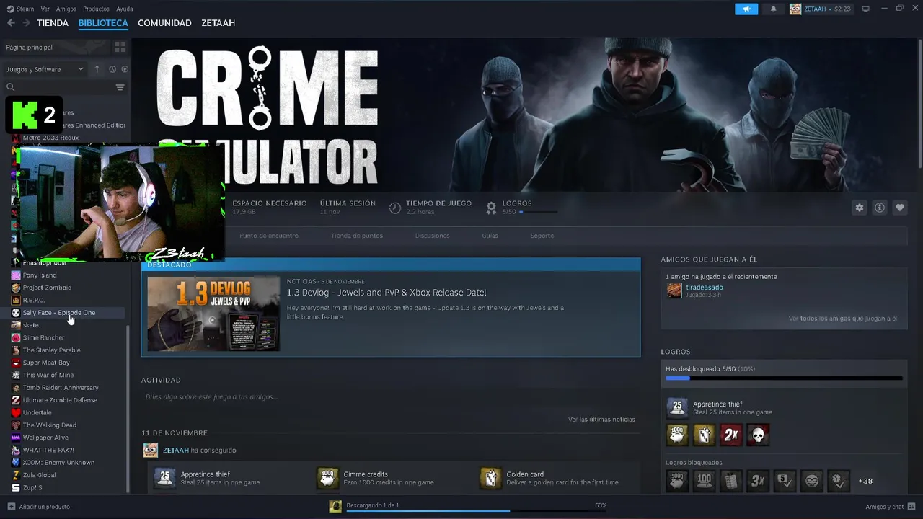Viewport: 923px width, 519px height.
Task: Open the Guías tab
Action: click(490, 236)
